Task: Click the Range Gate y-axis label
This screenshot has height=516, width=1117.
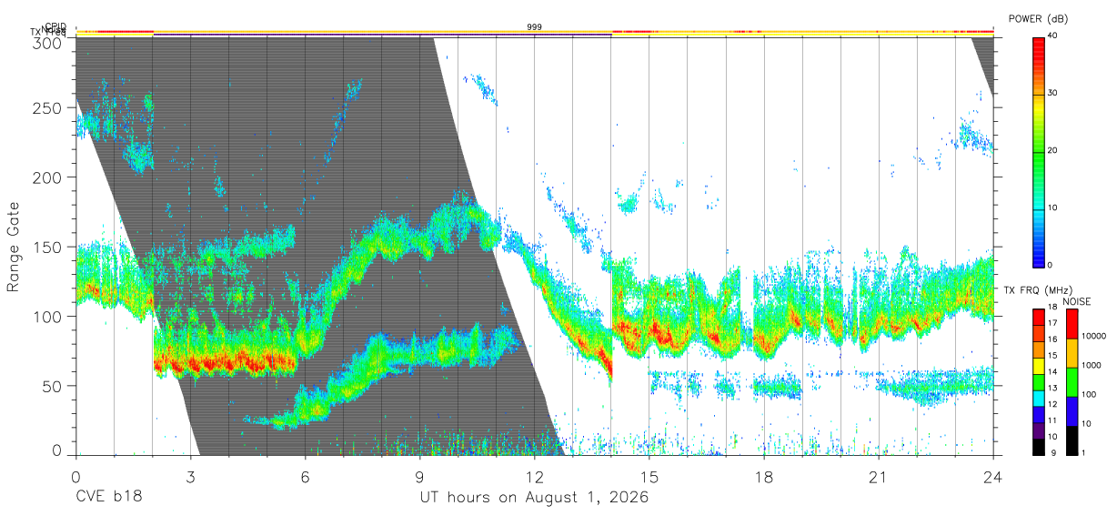Action: pos(14,248)
